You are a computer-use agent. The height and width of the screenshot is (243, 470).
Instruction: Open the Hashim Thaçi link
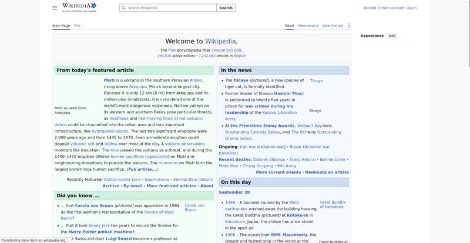pos(288,93)
